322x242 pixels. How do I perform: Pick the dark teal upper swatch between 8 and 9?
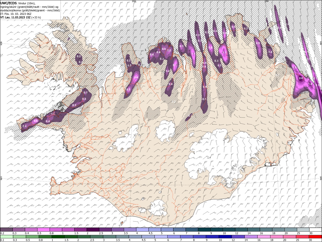click(x=204, y=230)
